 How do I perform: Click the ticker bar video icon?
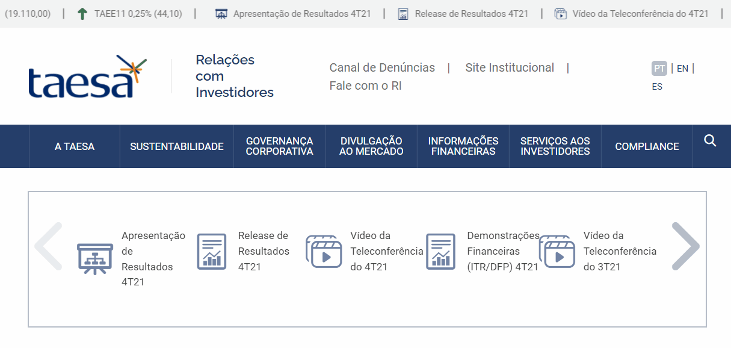point(561,14)
